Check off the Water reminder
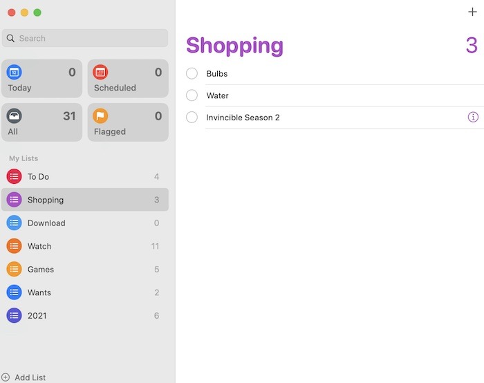 pyautogui.click(x=192, y=95)
